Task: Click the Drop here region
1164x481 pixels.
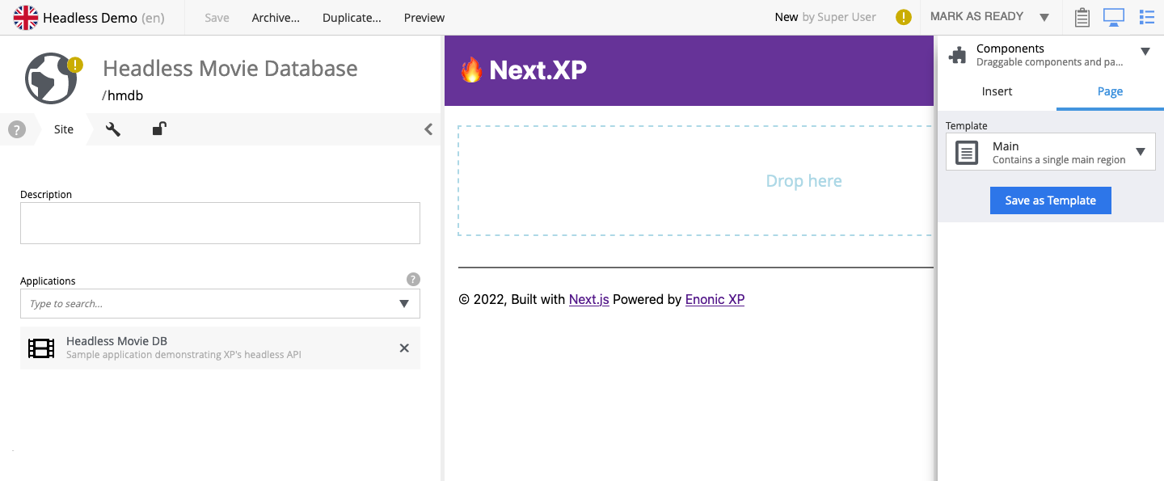Action: coord(696,180)
